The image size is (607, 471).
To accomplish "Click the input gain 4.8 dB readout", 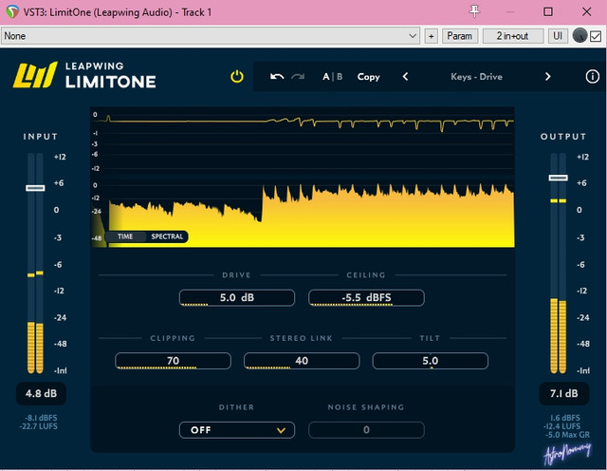I will [41, 393].
